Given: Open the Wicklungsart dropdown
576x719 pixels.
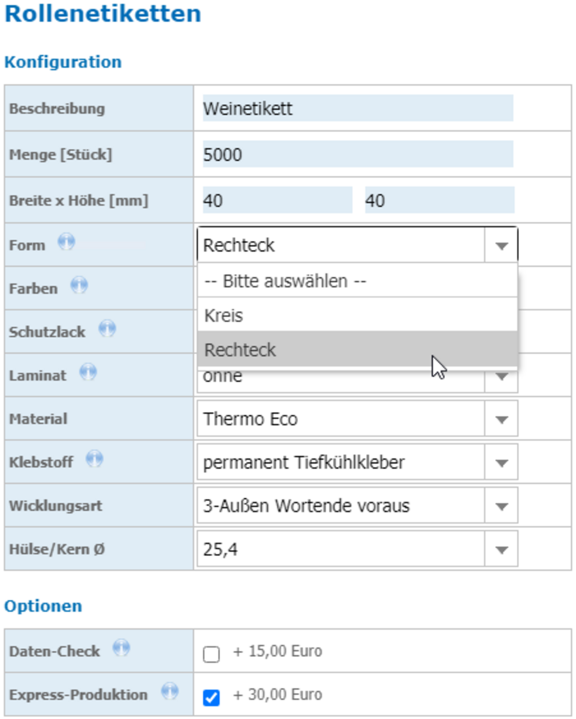Looking at the screenshot, I should click(357, 506).
